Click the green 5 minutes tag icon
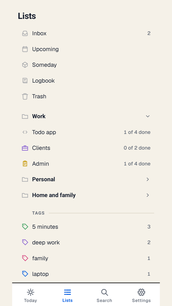 pyautogui.click(x=25, y=227)
